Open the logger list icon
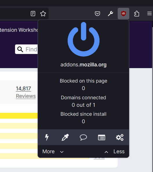 click(x=102, y=137)
